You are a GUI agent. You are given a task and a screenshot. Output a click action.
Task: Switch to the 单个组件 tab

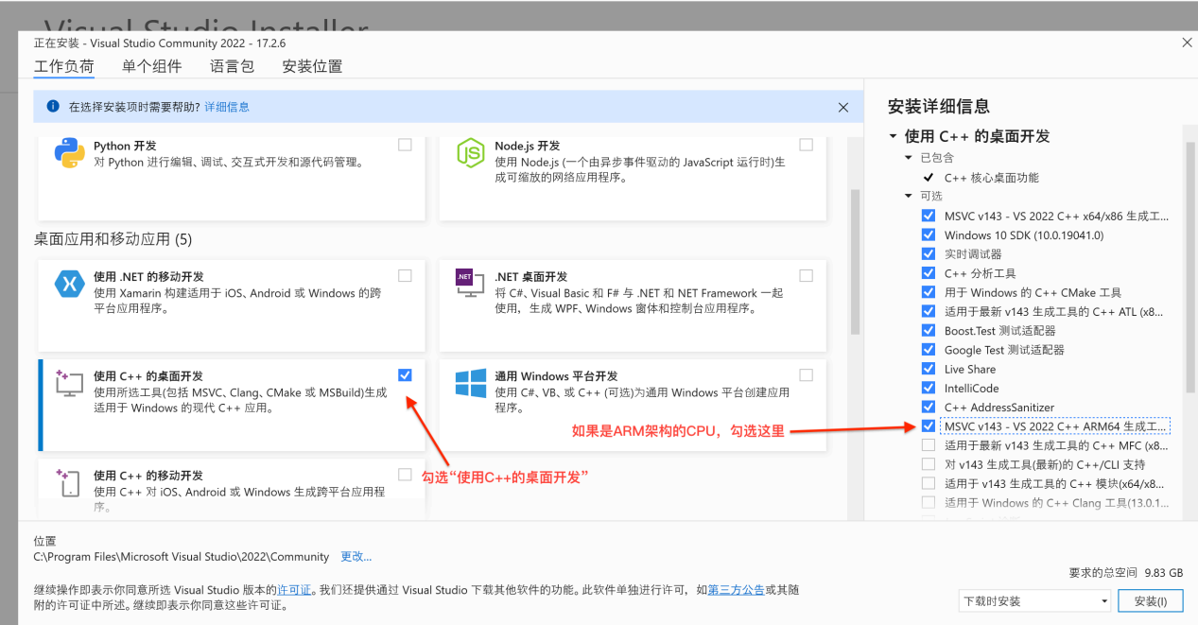pyautogui.click(x=151, y=65)
